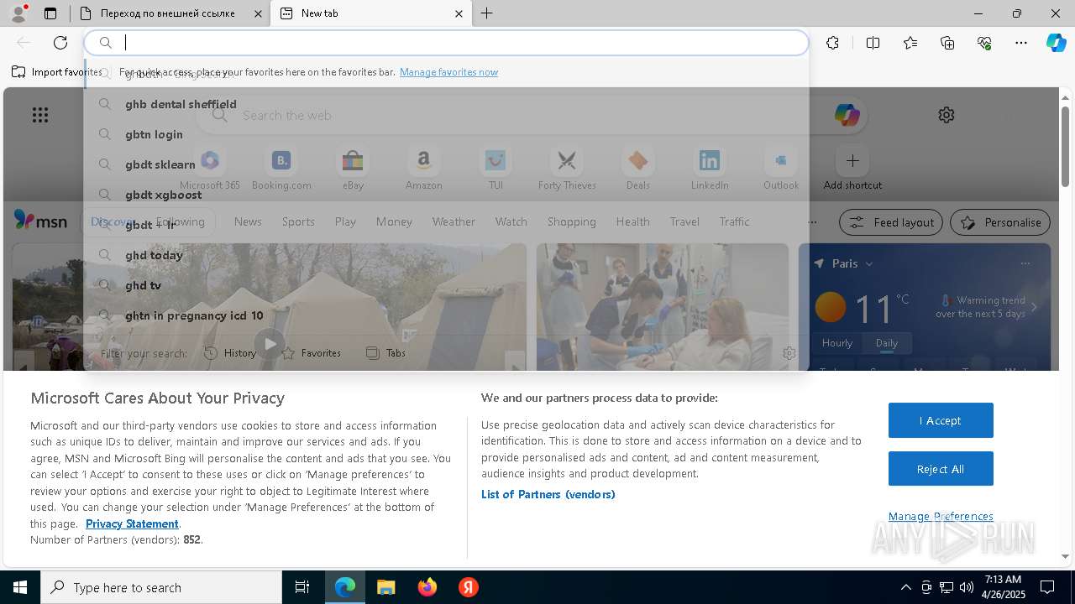
Task: Open weather card more options
Action: pos(1025,263)
